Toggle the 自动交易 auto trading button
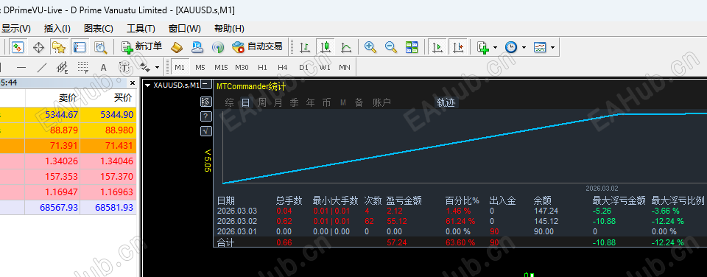Image resolution: width=707 pixels, height=277 pixels. tap(257, 46)
